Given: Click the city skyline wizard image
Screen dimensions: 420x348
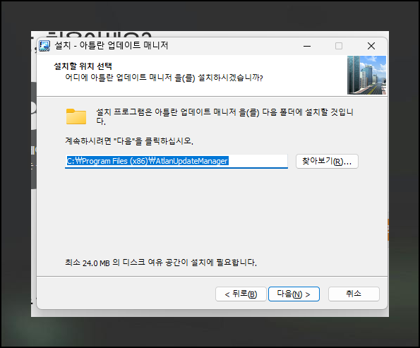Looking at the screenshot, I should [x=366, y=75].
